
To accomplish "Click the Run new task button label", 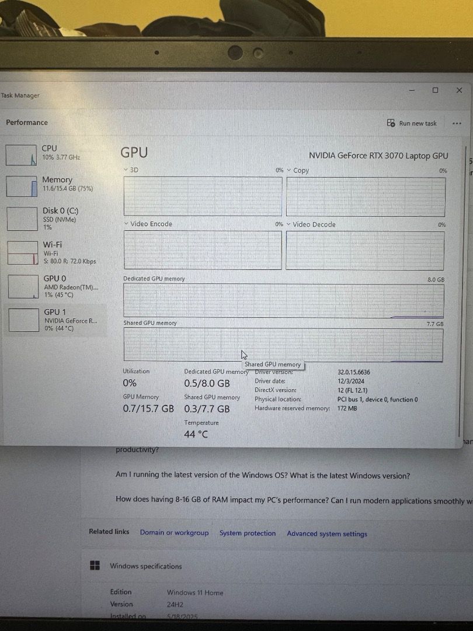I will [418, 123].
